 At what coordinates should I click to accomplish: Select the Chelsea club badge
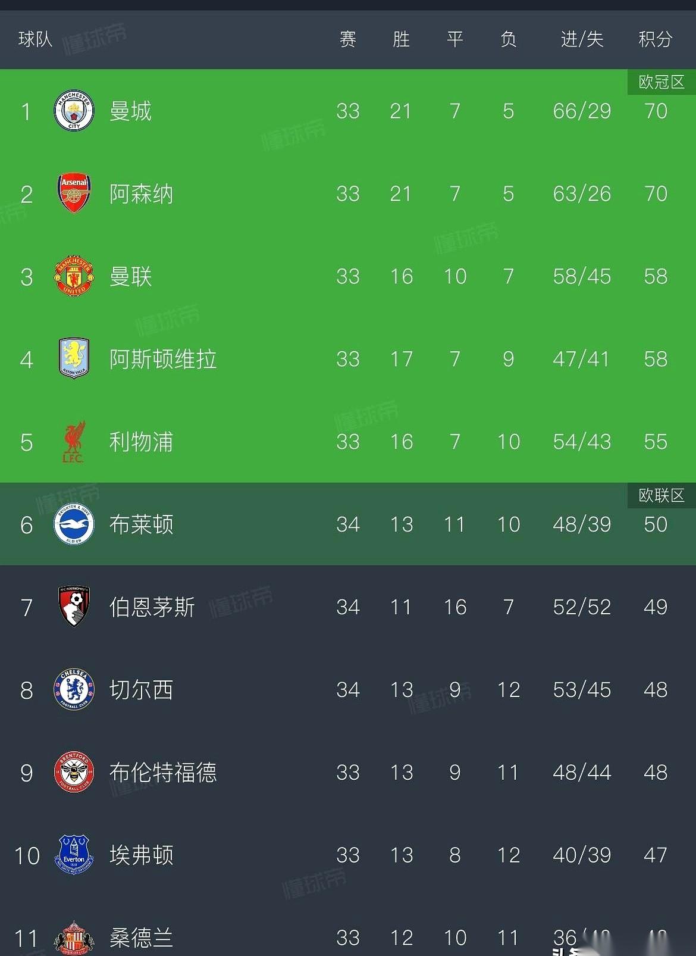[x=73, y=690]
